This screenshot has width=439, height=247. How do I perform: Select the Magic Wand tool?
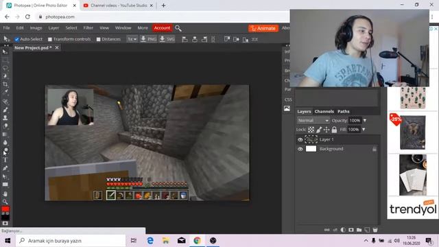click(5, 76)
